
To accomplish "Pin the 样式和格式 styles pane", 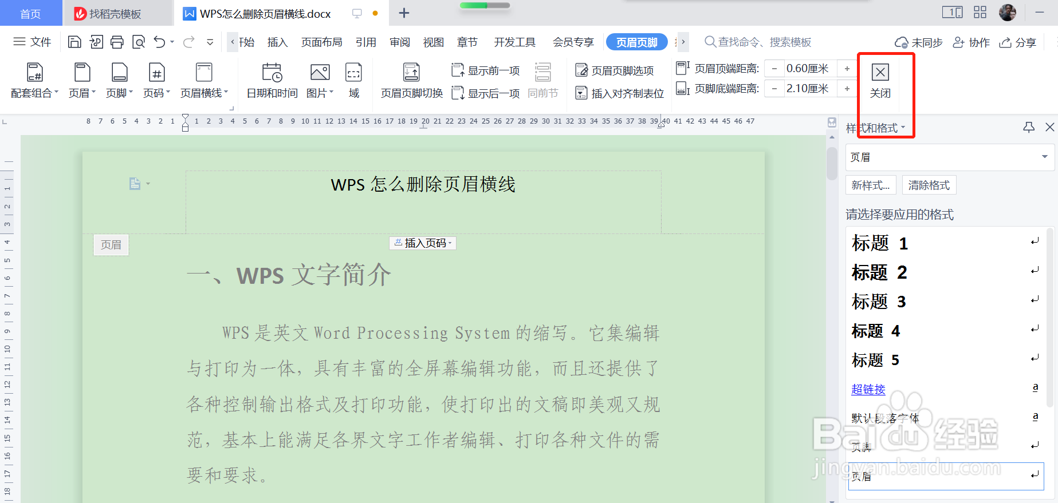I will coord(1029,127).
